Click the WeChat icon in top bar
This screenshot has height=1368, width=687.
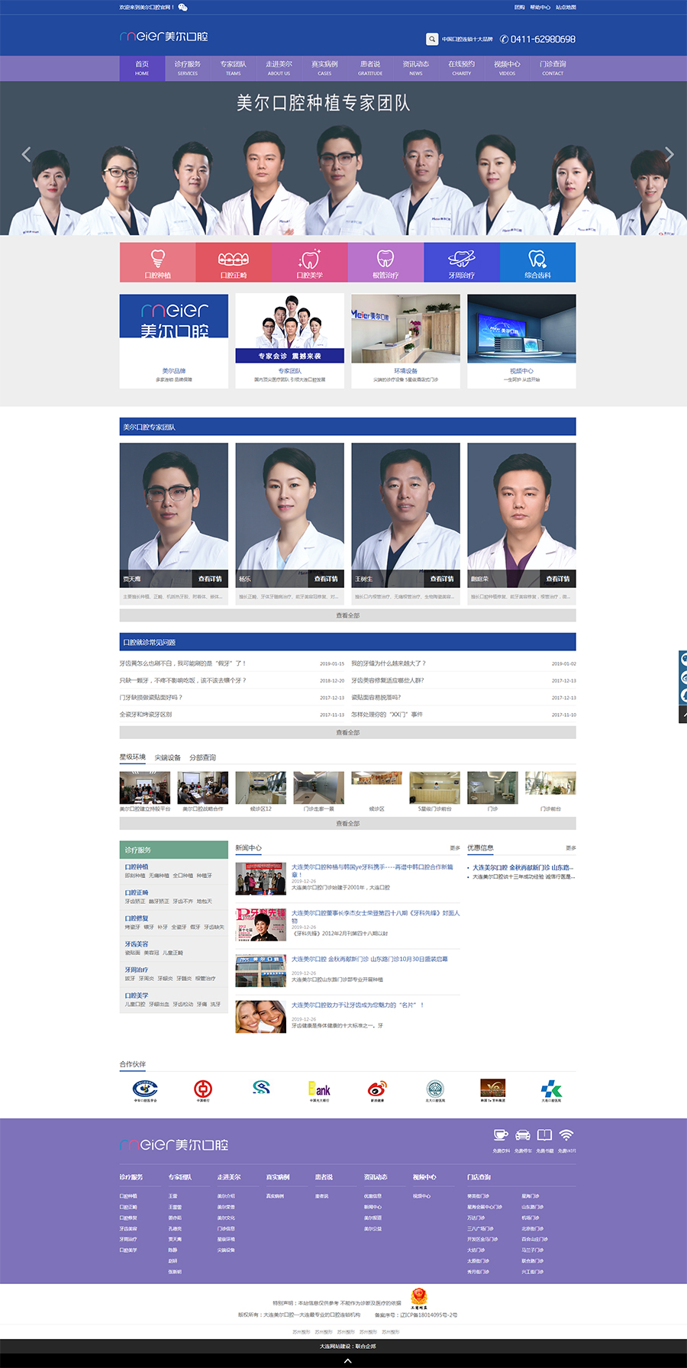coord(182,7)
